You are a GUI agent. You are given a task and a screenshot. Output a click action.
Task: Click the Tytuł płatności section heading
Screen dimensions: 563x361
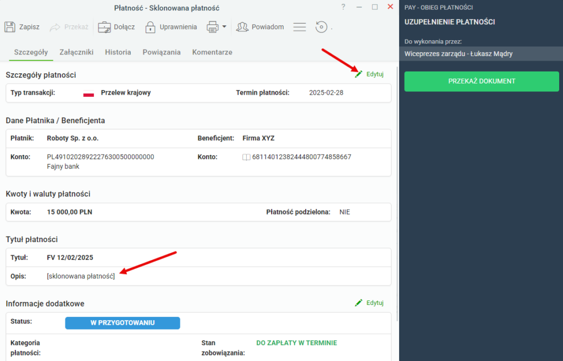31,239
